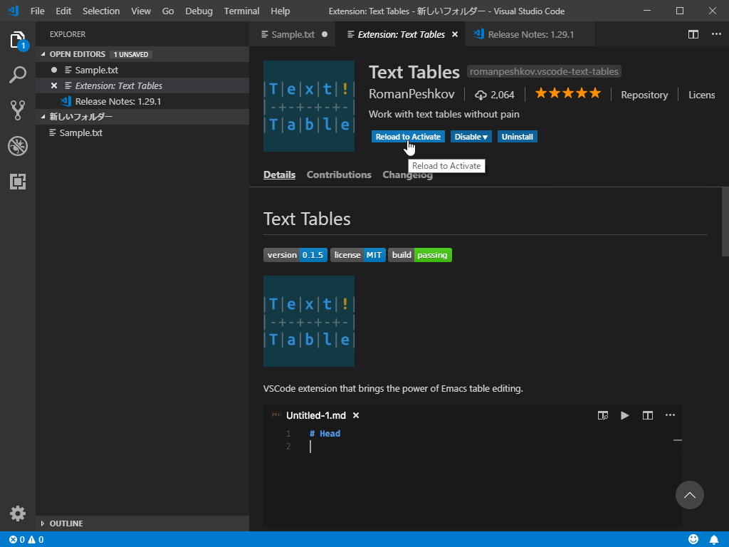Screen dimensions: 729x547
Task: Send feedback via the smiley icon
Action: coord(693,539)
